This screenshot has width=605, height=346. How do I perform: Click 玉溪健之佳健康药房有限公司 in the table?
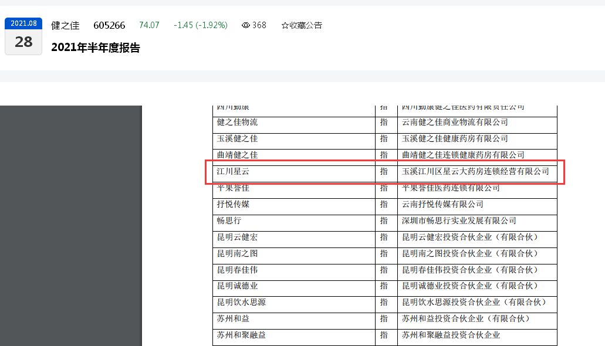455,139
